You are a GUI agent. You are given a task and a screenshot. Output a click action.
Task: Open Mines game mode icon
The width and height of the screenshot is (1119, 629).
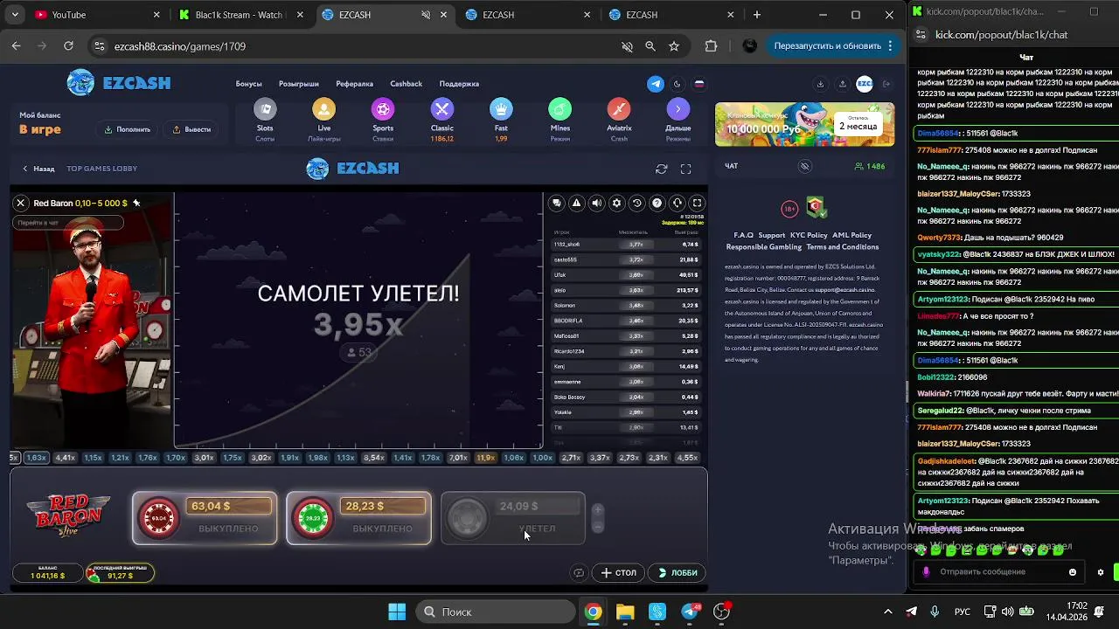[559, 109]
